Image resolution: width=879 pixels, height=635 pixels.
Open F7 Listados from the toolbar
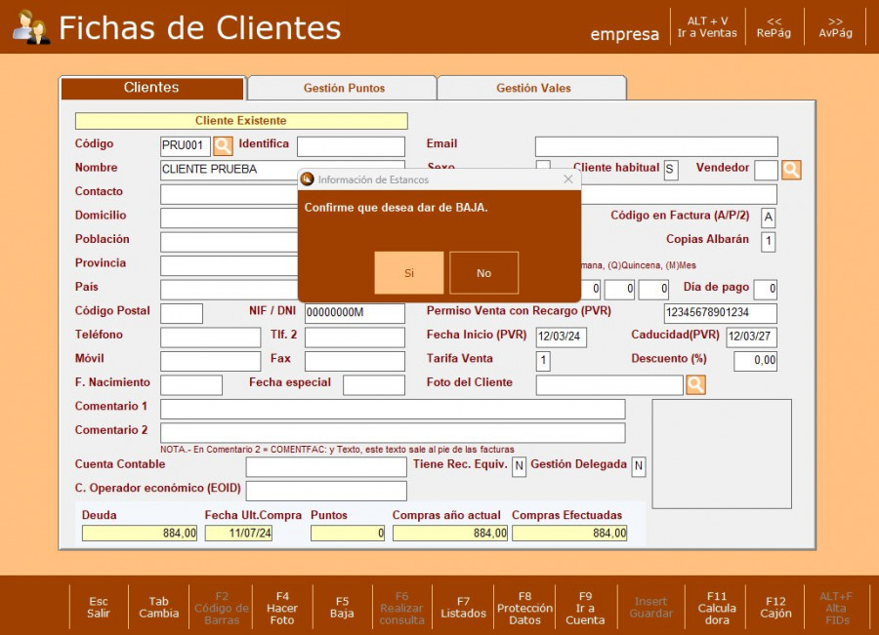point(463,607)
